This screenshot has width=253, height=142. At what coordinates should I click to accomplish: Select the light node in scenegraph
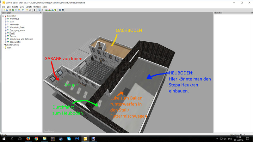coord(9,48)
